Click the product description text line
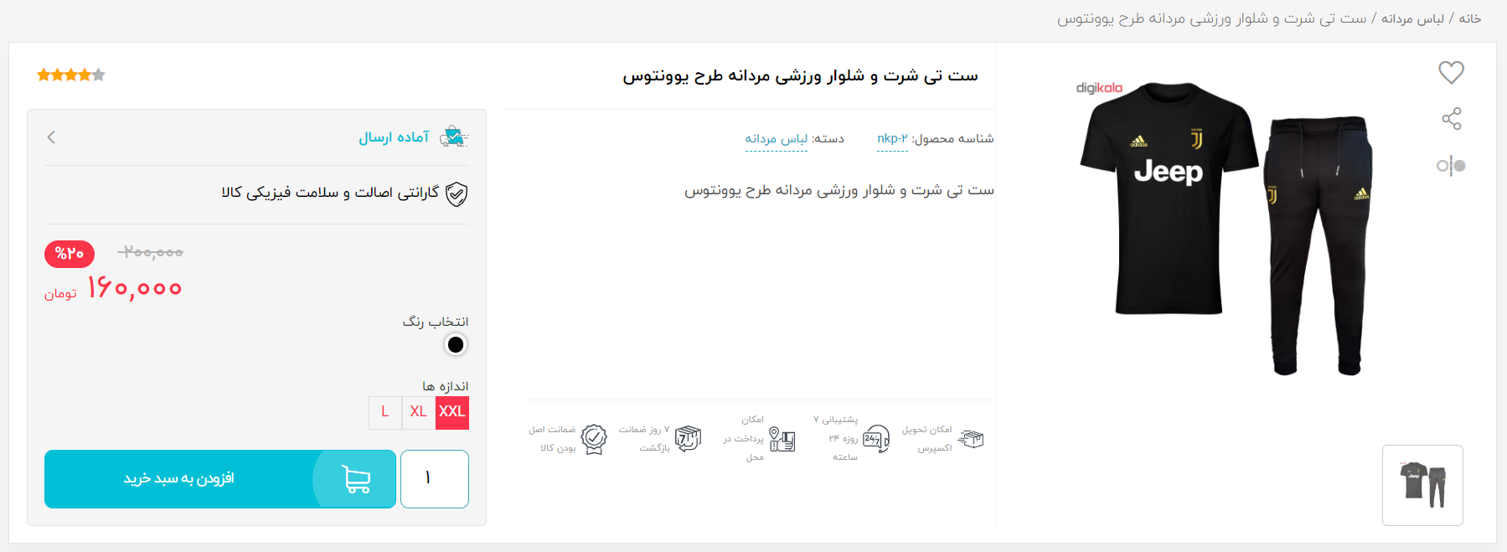The height and width of the screenshot is (552, 1507). coord(839,191)
